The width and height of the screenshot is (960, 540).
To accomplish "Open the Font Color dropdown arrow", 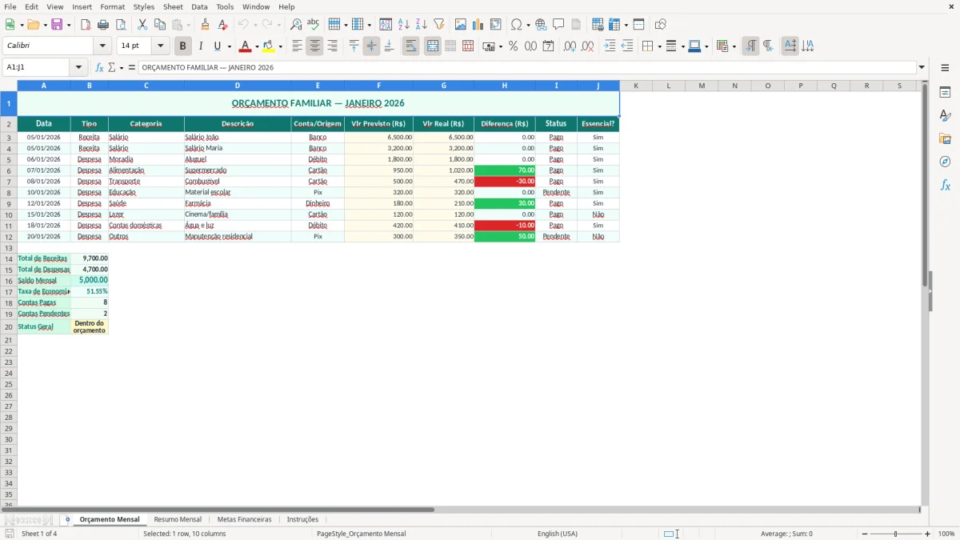I will coord(257,46).
